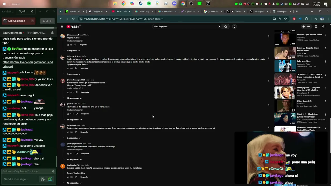Open 7TV emote picker in KickTalk
Viewport: 331px width, 186px height.
click(x=43, y=179)
